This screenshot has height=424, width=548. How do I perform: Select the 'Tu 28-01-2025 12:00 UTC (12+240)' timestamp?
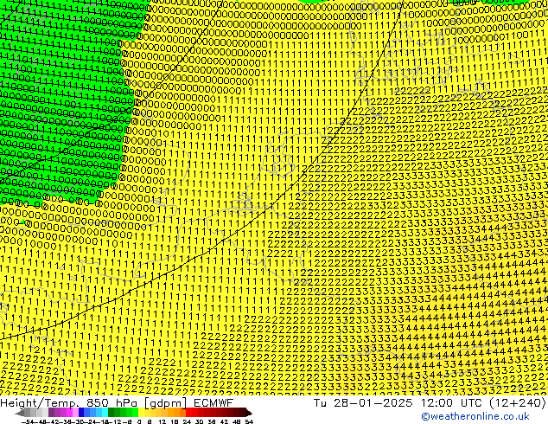(x=430, y=402)
